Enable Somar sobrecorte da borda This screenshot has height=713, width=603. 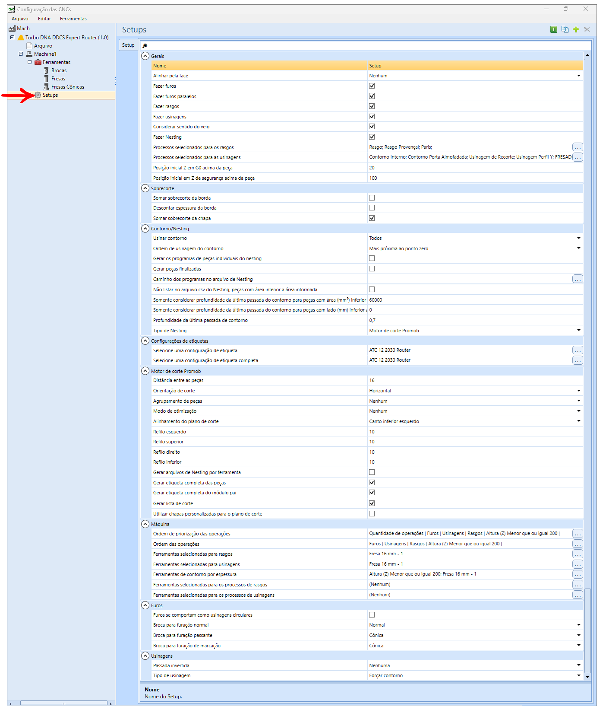(x=372, y=198)
